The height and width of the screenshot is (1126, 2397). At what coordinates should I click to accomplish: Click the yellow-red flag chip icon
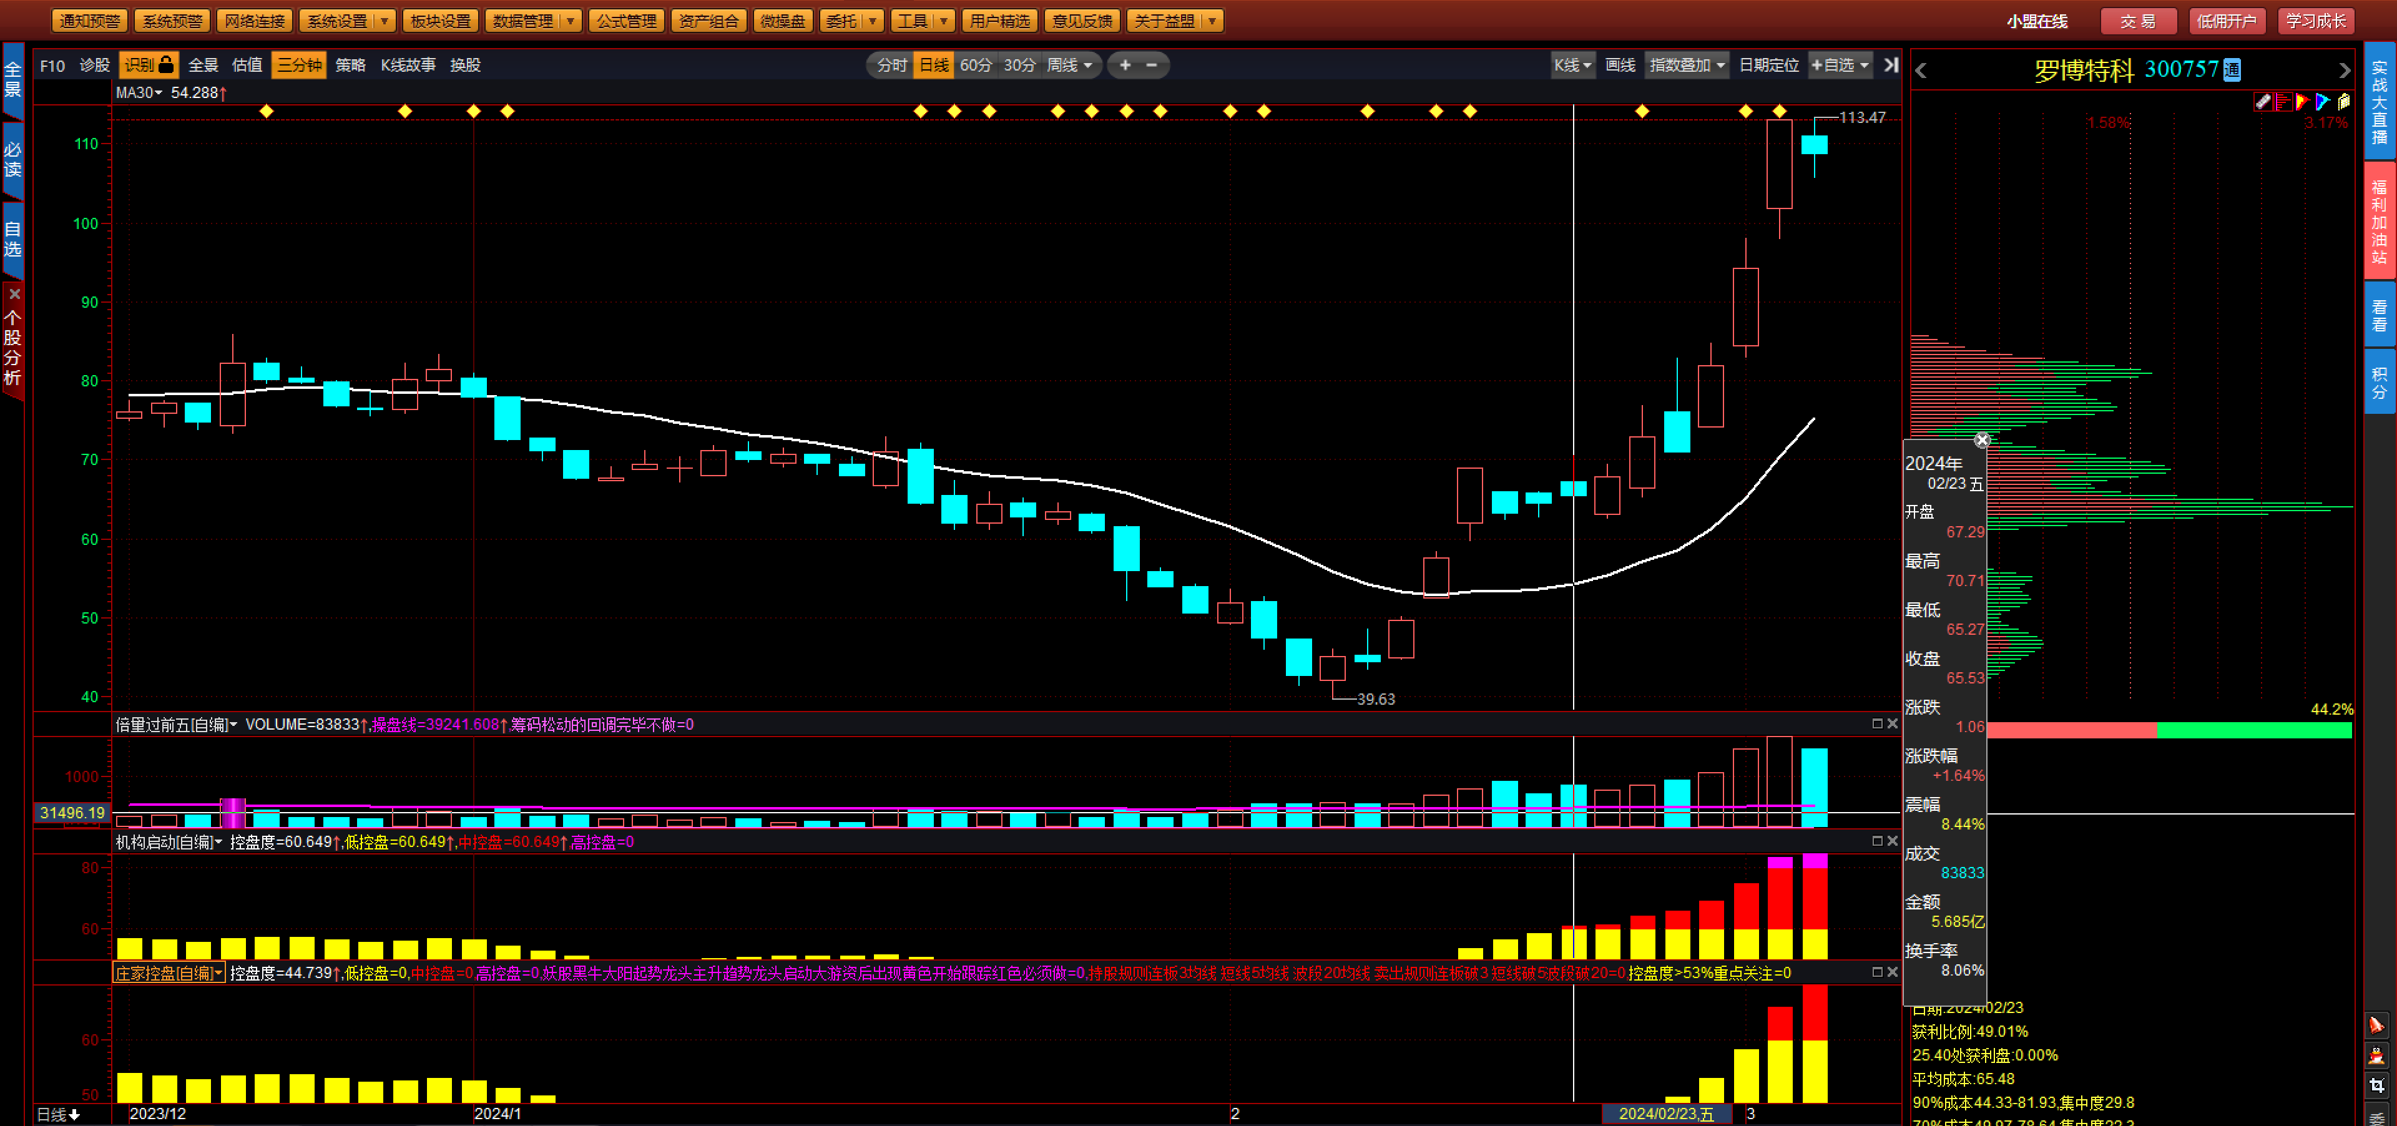click(x=2303, y=102)
